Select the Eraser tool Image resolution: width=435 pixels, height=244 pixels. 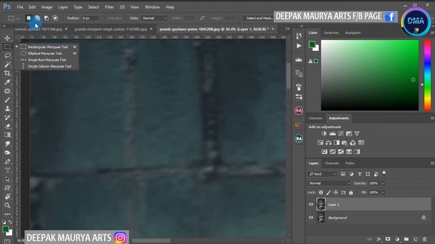[x=7, y=126]
